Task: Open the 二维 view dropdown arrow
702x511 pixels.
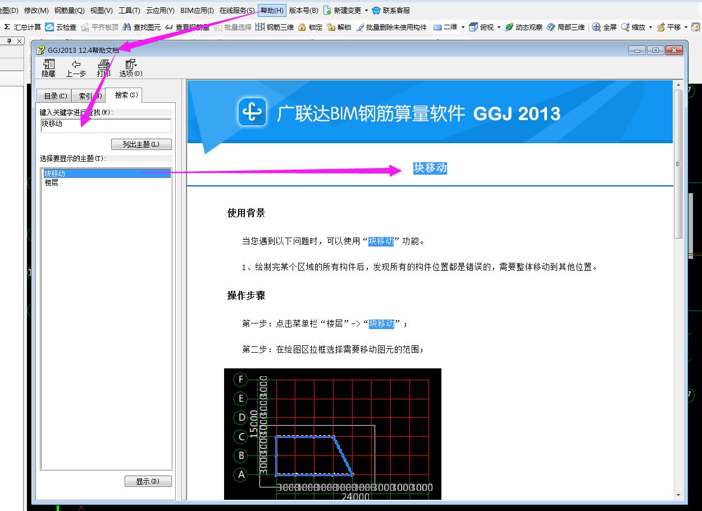Action: (x=463, y=27)
